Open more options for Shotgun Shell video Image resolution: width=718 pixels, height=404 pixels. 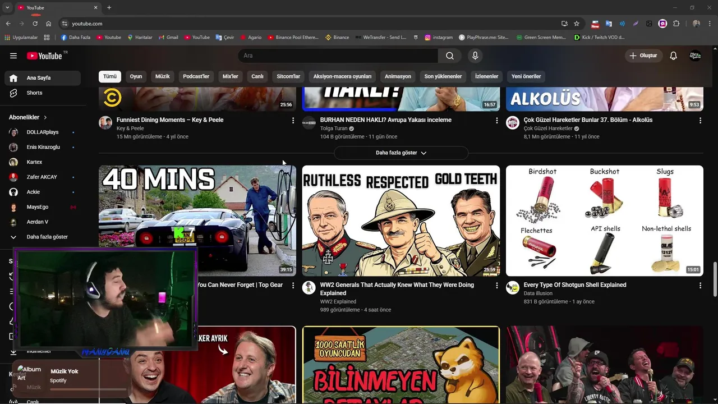coord(700,285)
